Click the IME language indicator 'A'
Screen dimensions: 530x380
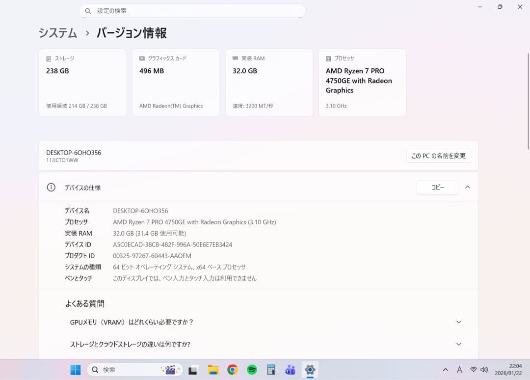(x=459, y=370)
